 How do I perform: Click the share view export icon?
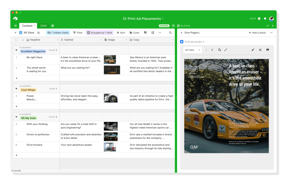(153, 33)
